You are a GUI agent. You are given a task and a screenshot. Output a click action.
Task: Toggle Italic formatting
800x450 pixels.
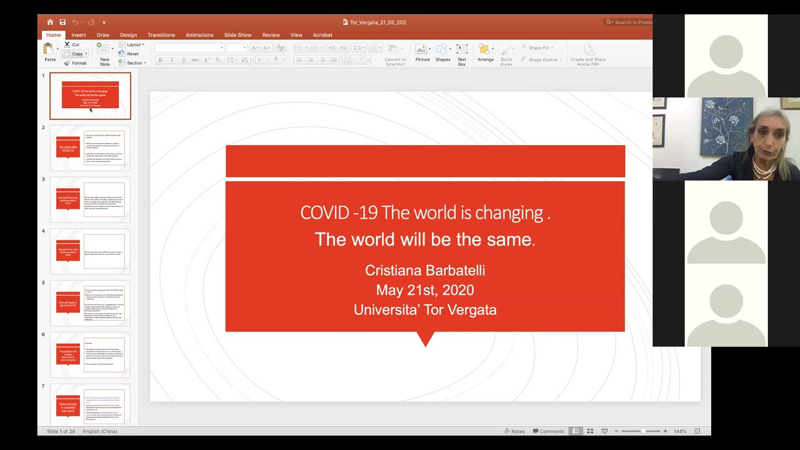172,60
